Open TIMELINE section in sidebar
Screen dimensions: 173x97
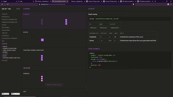click(5, 33)
